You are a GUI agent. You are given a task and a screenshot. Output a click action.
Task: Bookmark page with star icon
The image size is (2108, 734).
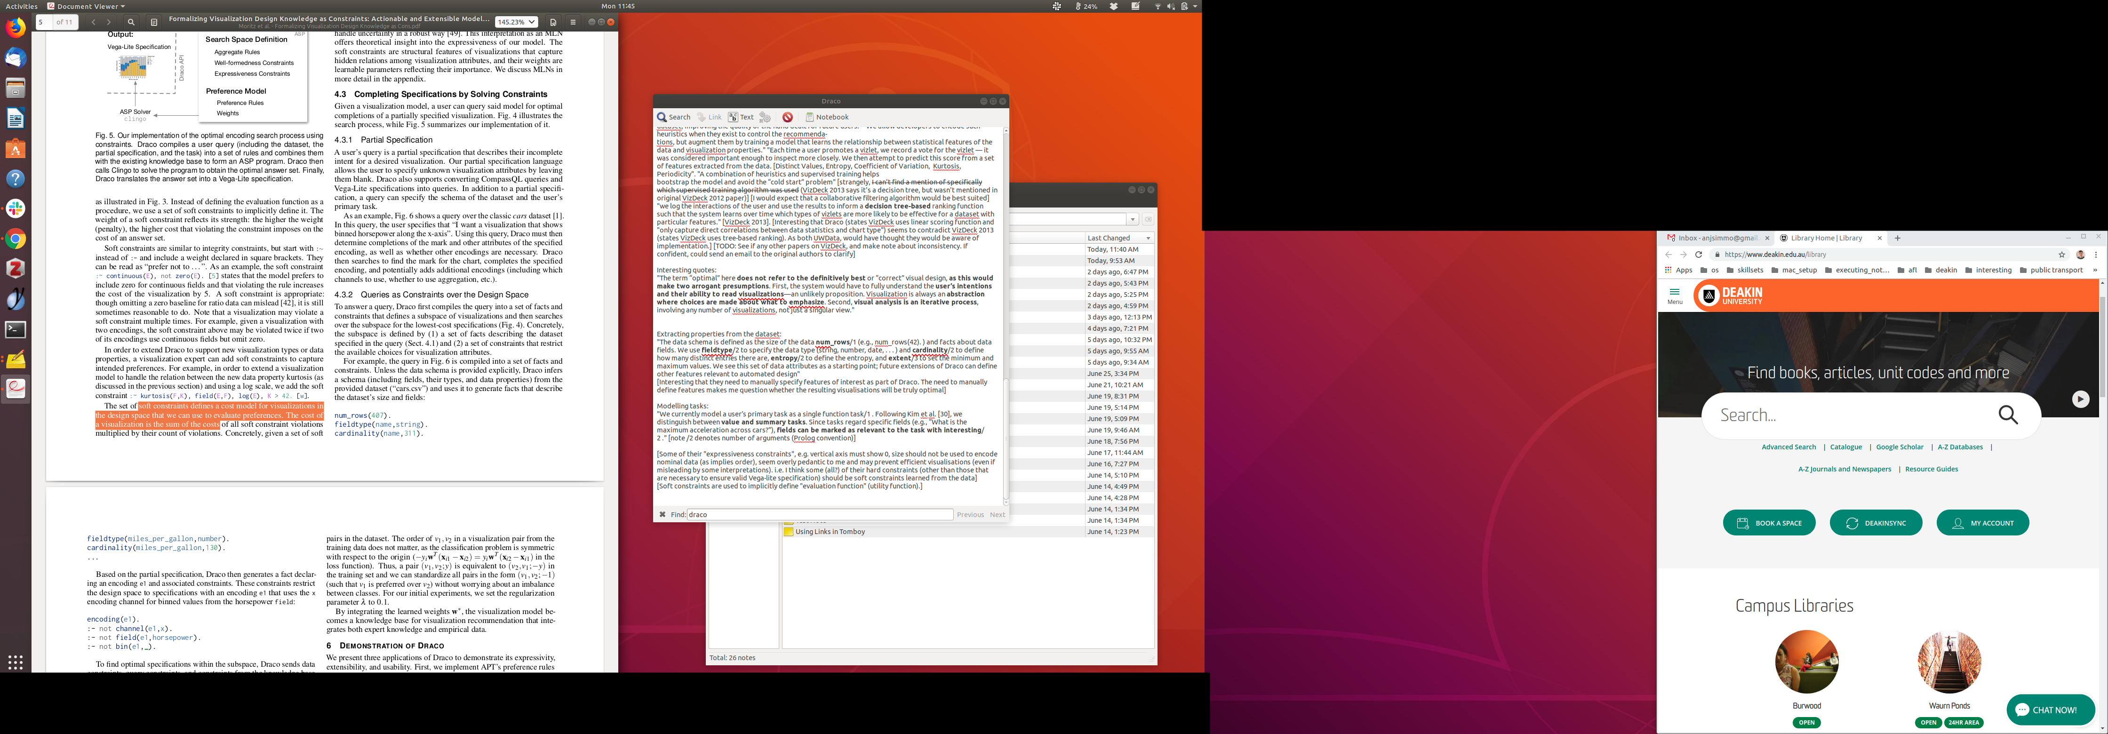coord(2062,255)
